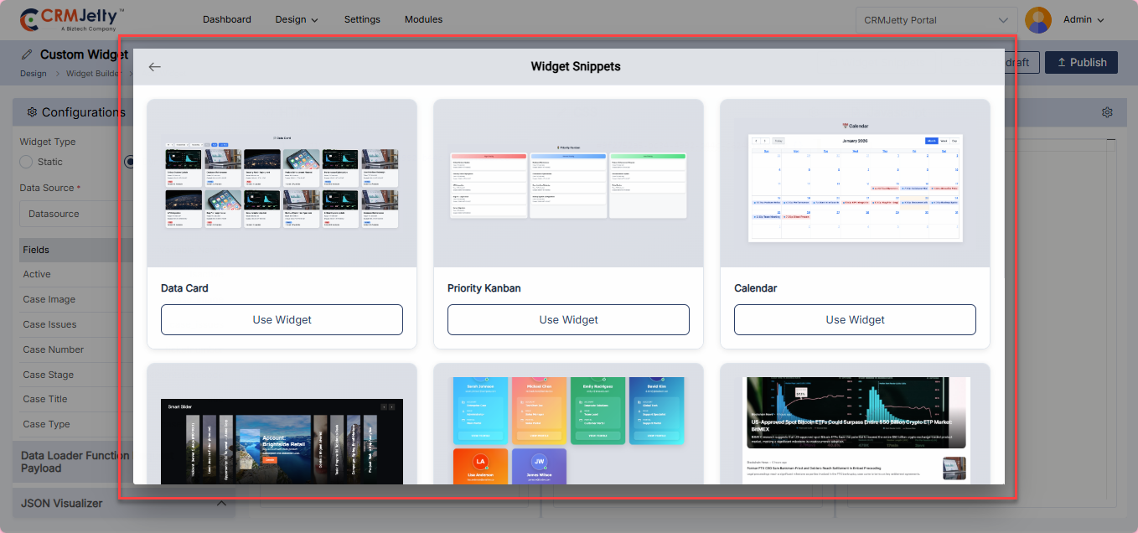This screenshot has width=1138, height=533.
Task: Use Widget for Priority Kanban
Action: coord(568,319)
